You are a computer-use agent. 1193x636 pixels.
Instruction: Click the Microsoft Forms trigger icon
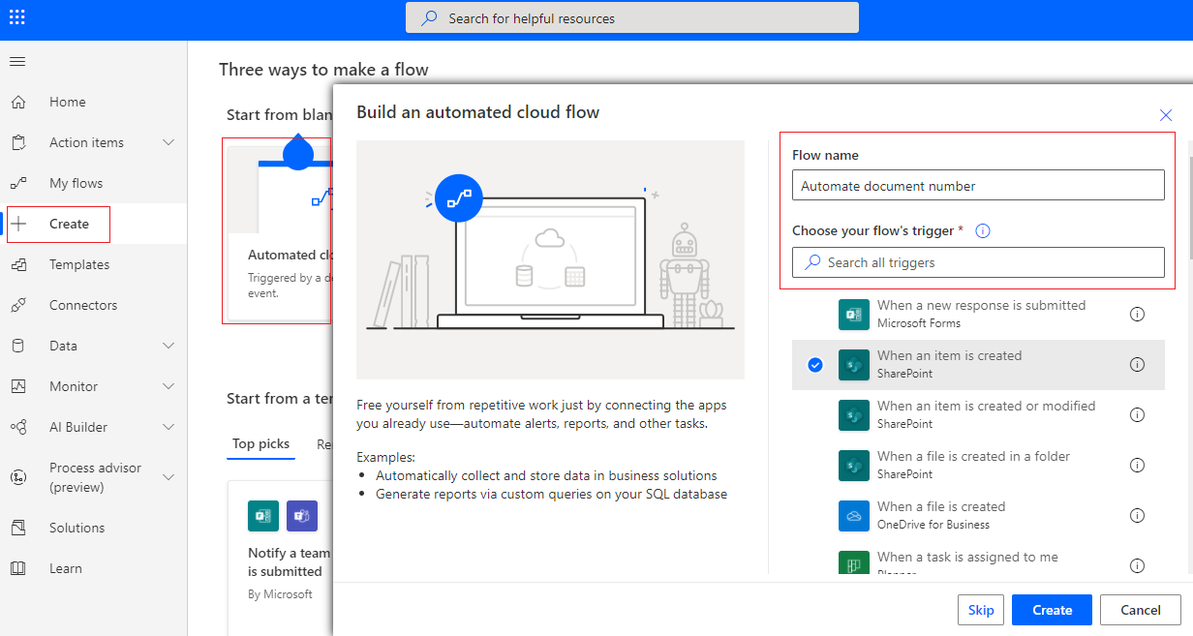pos(853,315)
